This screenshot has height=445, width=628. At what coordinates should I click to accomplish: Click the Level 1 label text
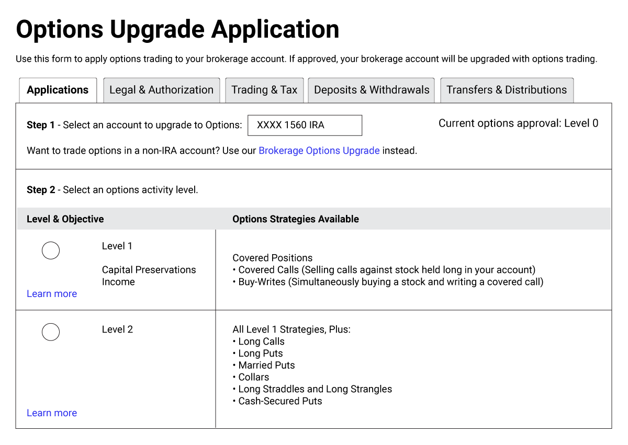click(x=117, y=246)
